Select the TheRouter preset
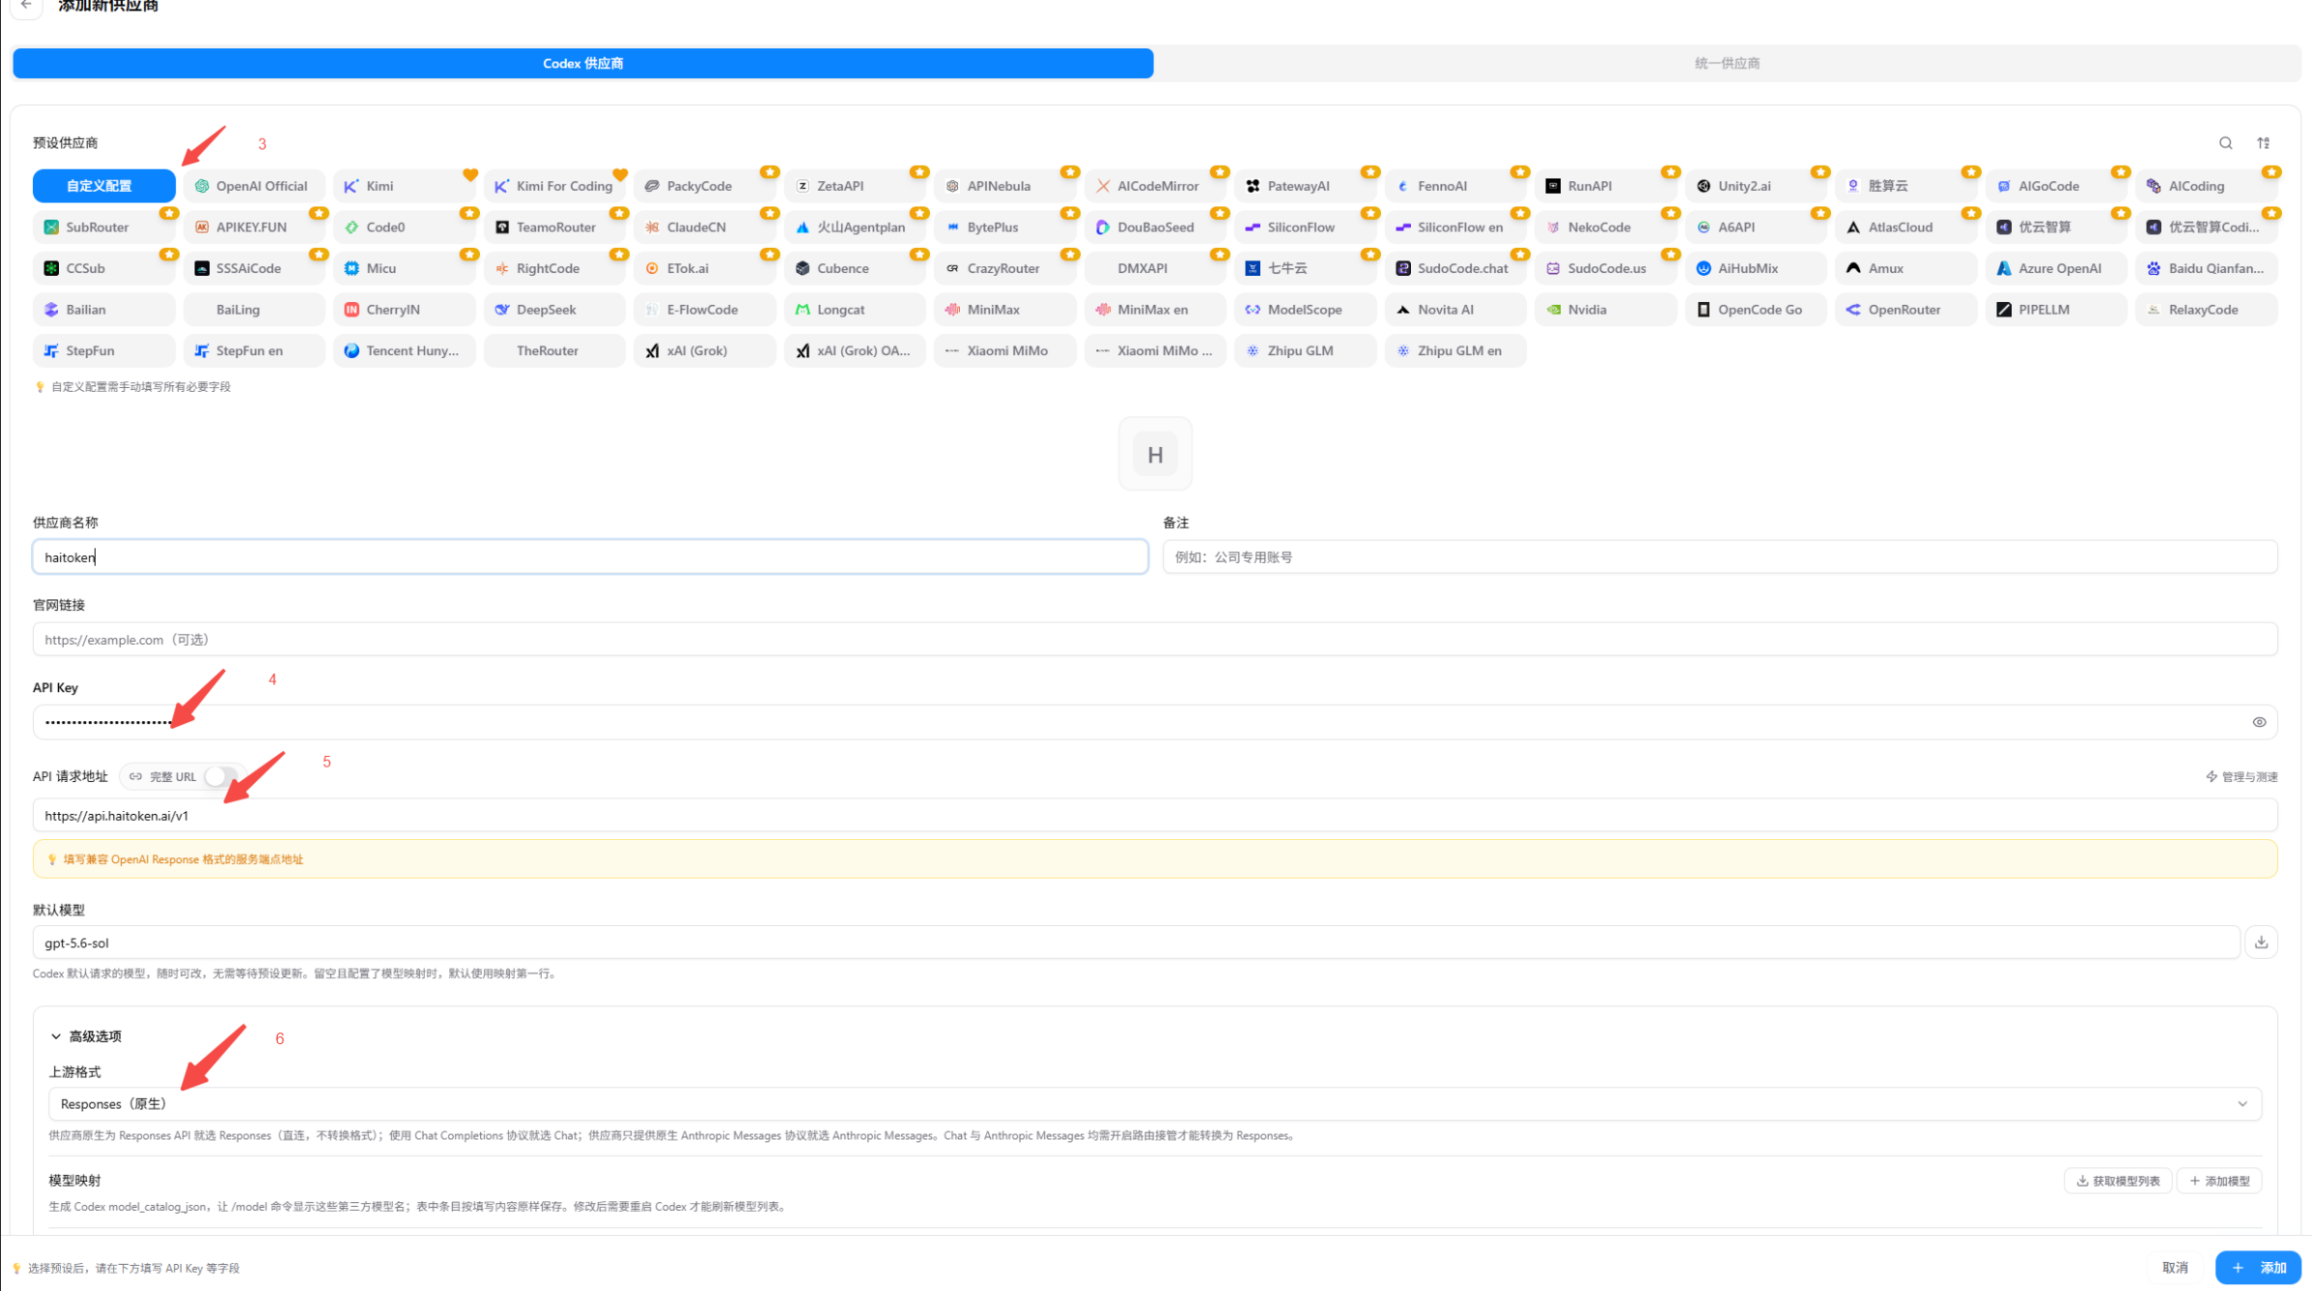 (555, 350)
